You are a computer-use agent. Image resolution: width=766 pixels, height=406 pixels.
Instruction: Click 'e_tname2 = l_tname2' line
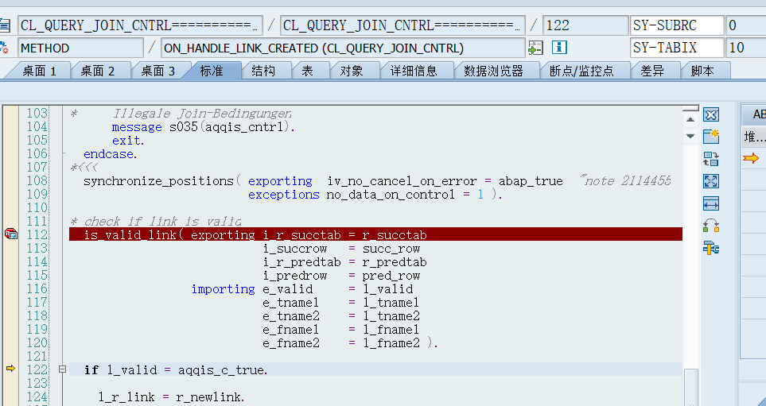point(341,316)
